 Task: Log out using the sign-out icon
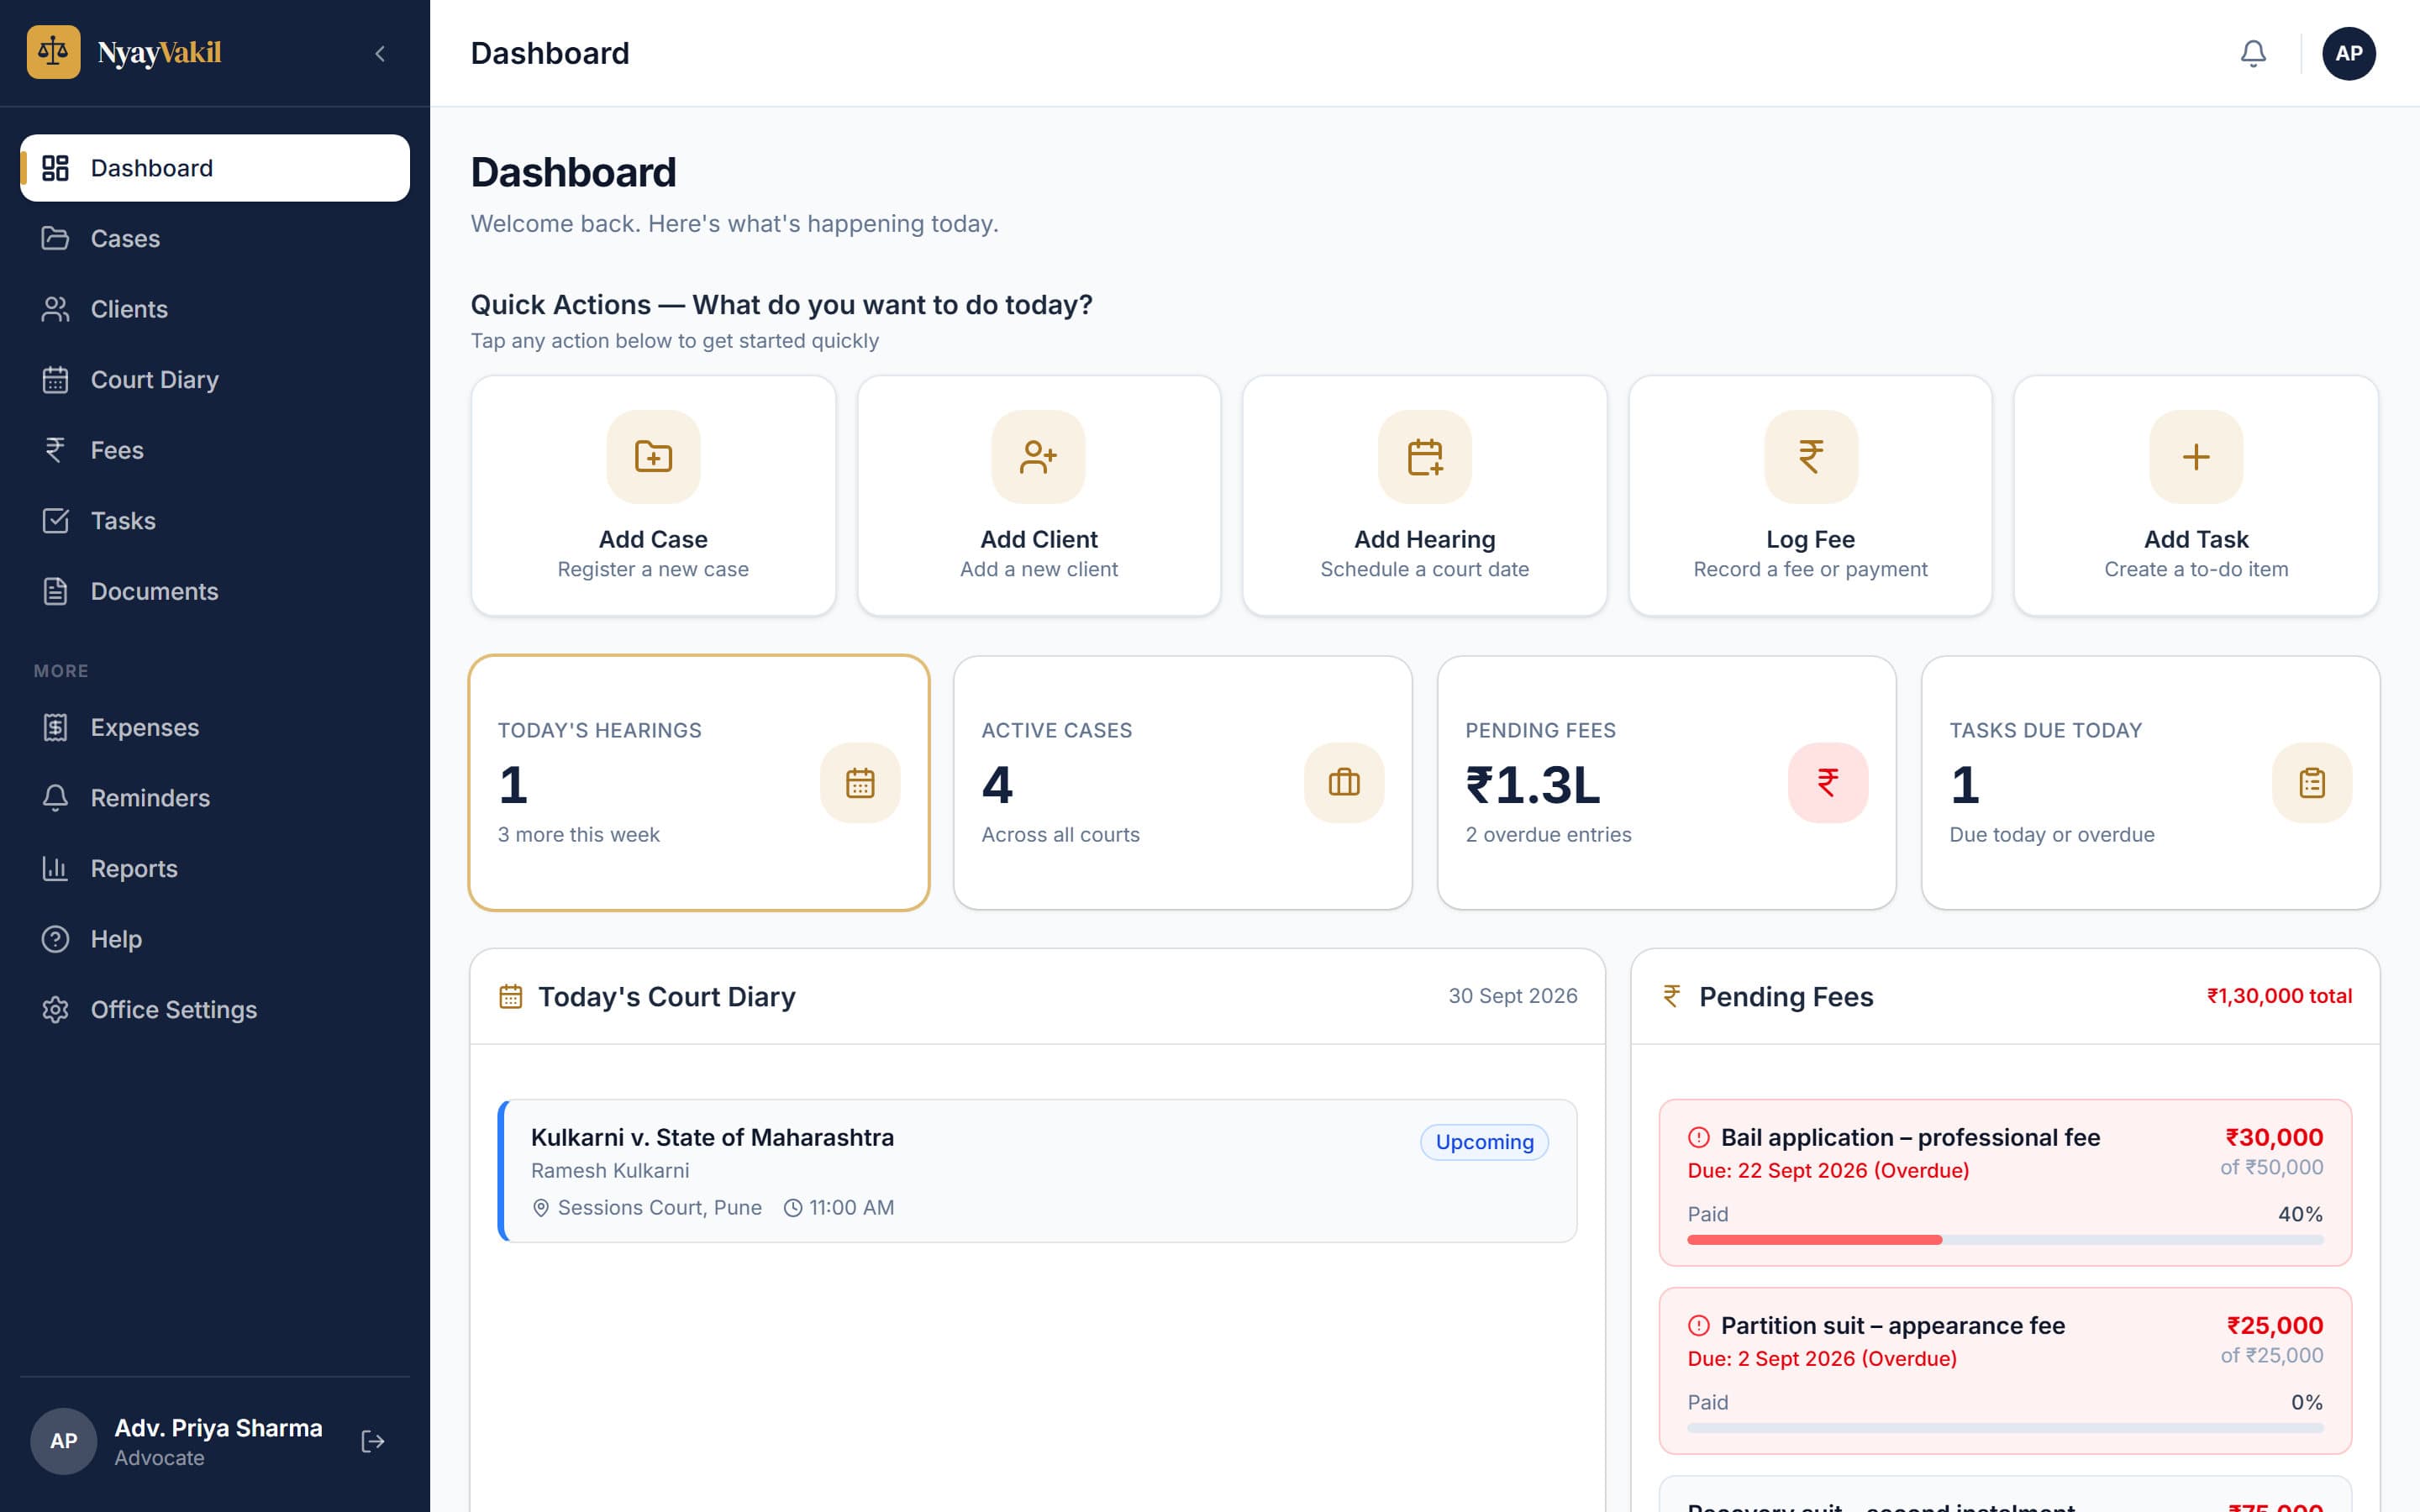click(373, 1441)
